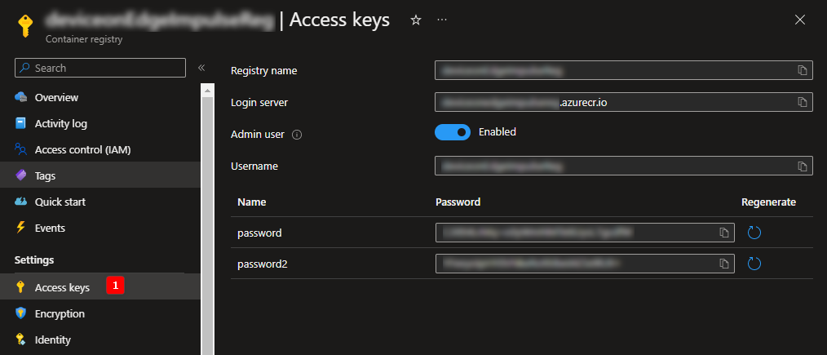The height and width of the screenshot is (355, 827).
Task: Copy the Registry name value
Action: 803,70
